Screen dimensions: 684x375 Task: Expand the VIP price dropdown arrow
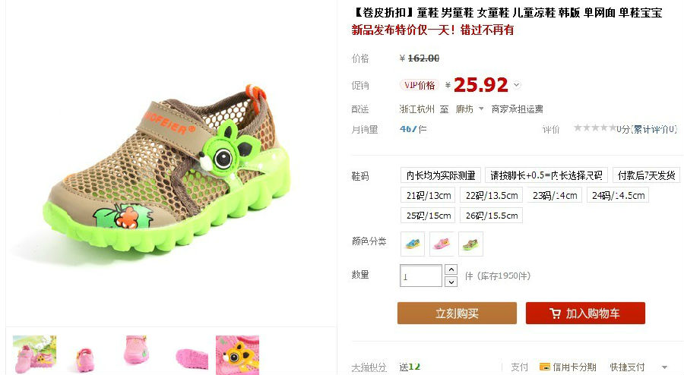[x=517, y=85]
